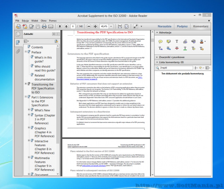Select insert text at cursor tool

(x=160, y=49)
